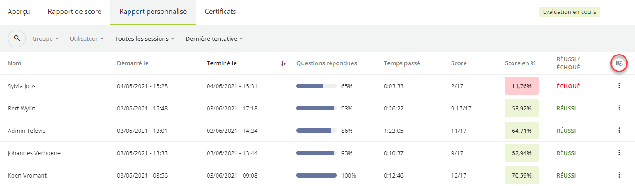
Task: Open the three-dot menu for Bert Wylin
Action: pyautogui.click(x=619, y=108)
